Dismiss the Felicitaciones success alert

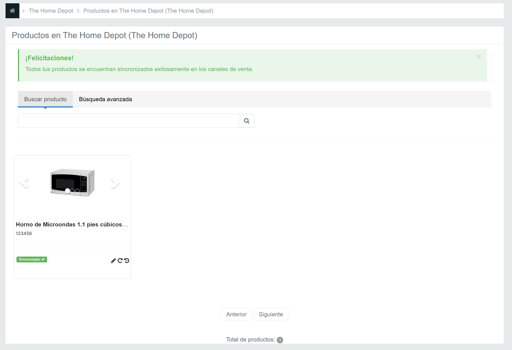[479, 56]
